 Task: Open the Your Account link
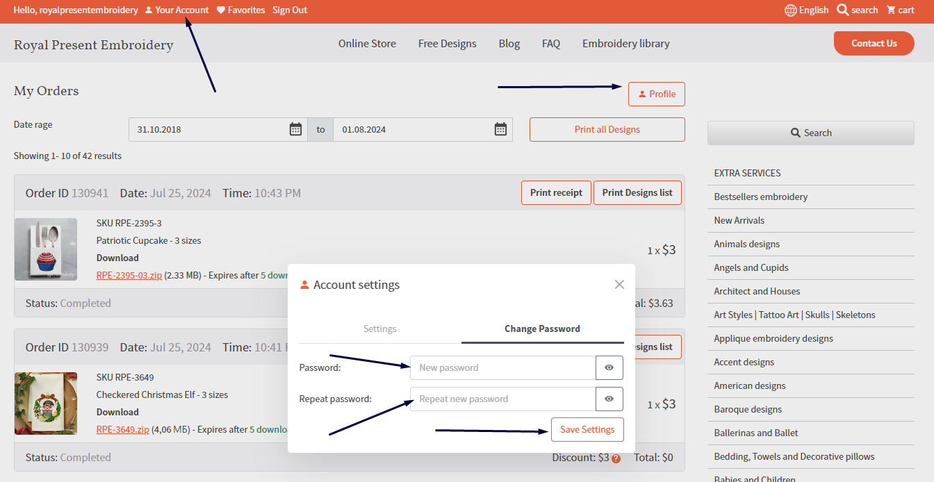(x=177, y=10)
